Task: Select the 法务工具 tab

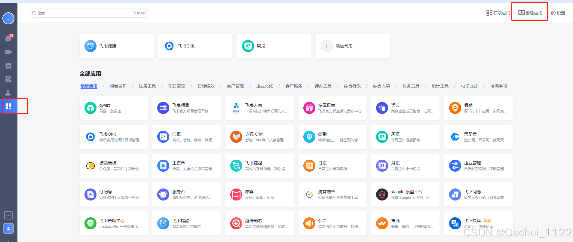Action: pyautogui.click(x=147, y=86)
